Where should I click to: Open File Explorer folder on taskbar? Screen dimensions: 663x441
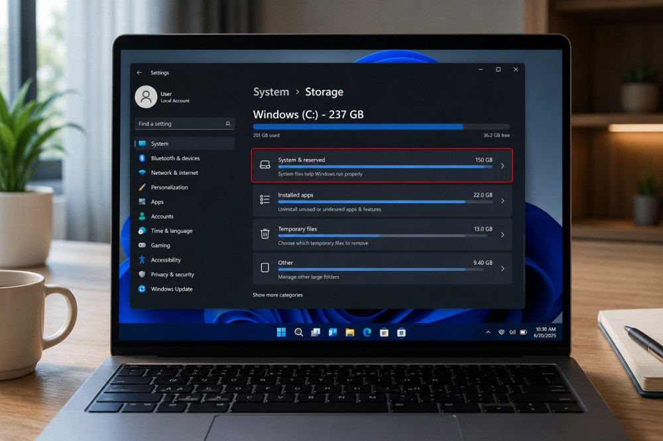(x=349, y=332)
